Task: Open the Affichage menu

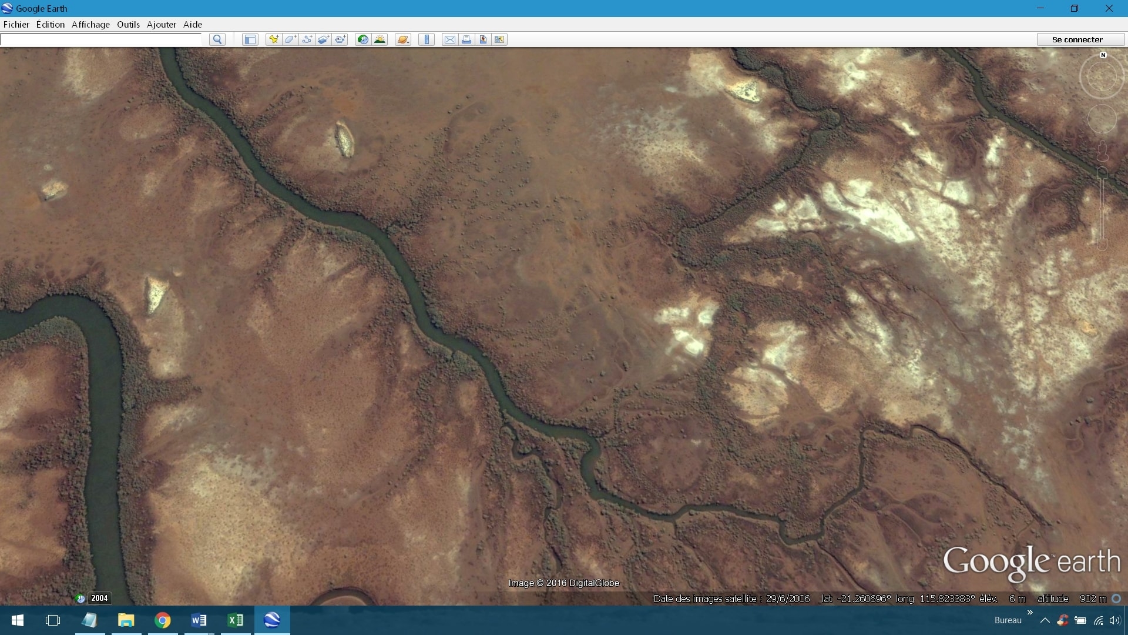Action: coord(90,24)
